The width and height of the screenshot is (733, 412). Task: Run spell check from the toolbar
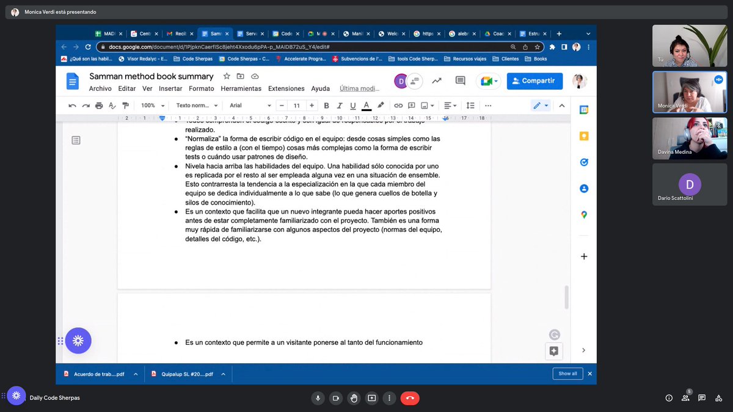pos(112,106)
